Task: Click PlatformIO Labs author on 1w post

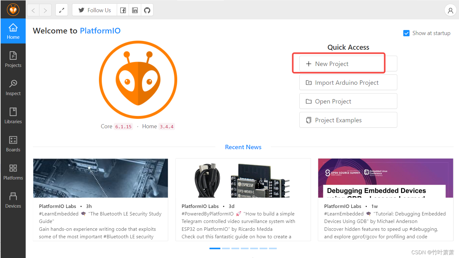Action: (x=343, y=206)
